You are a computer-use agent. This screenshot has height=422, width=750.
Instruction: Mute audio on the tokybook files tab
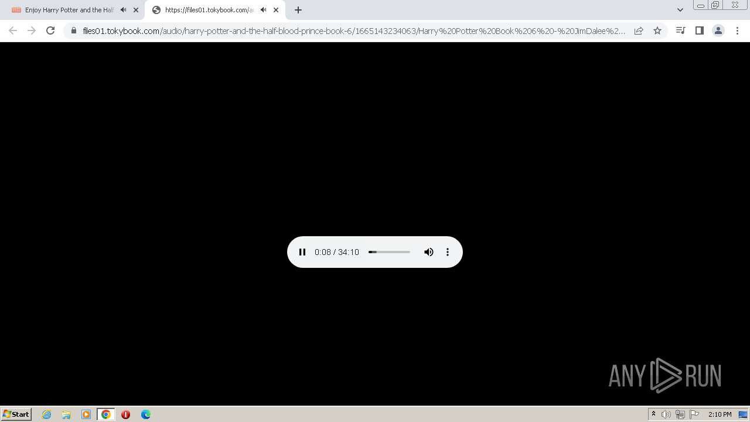pos(264,10)
